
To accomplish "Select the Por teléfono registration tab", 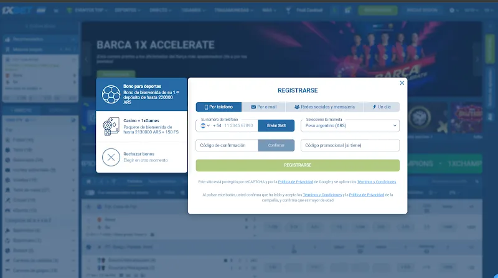I will tap(218, 107).
